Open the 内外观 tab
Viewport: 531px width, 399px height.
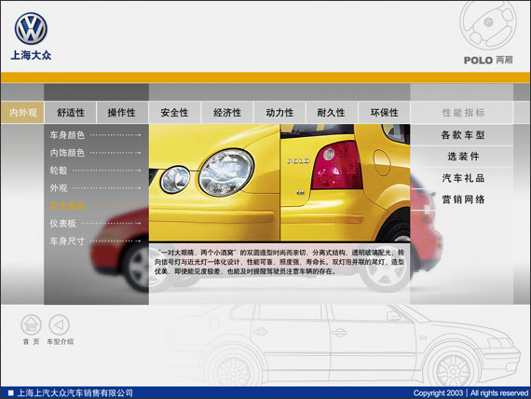coord(22,112)
